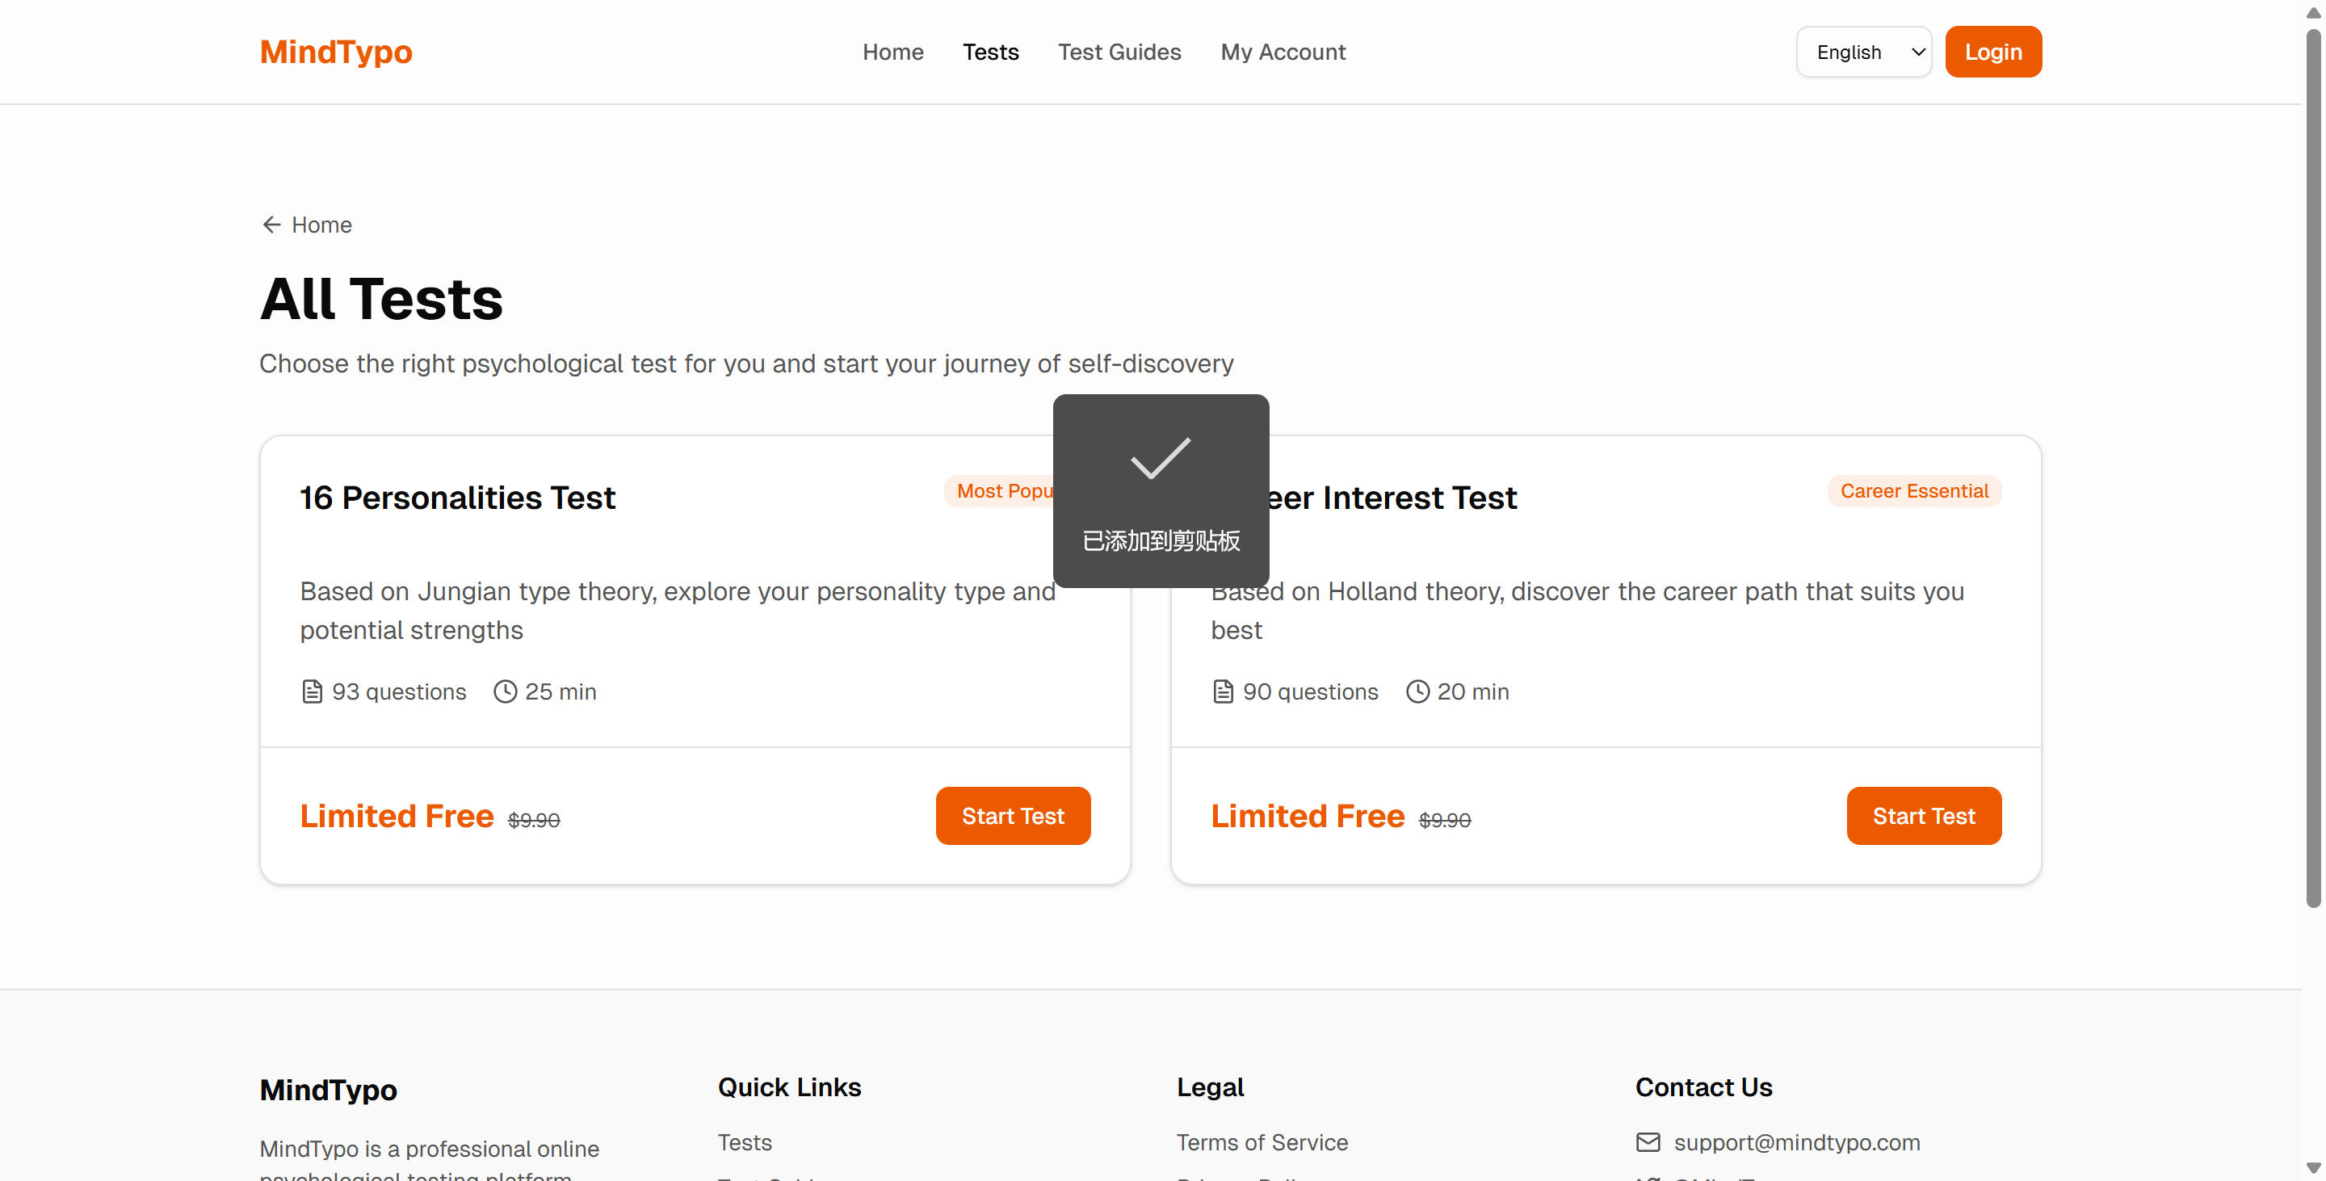The image size is (2326, 1181).
Task: Click the checkmark in the clipboard toast
Action: pos(1161,458)
